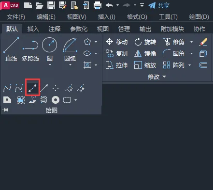213x190 pixels.
Task: Undo the last action
Action: pos(109,5)
